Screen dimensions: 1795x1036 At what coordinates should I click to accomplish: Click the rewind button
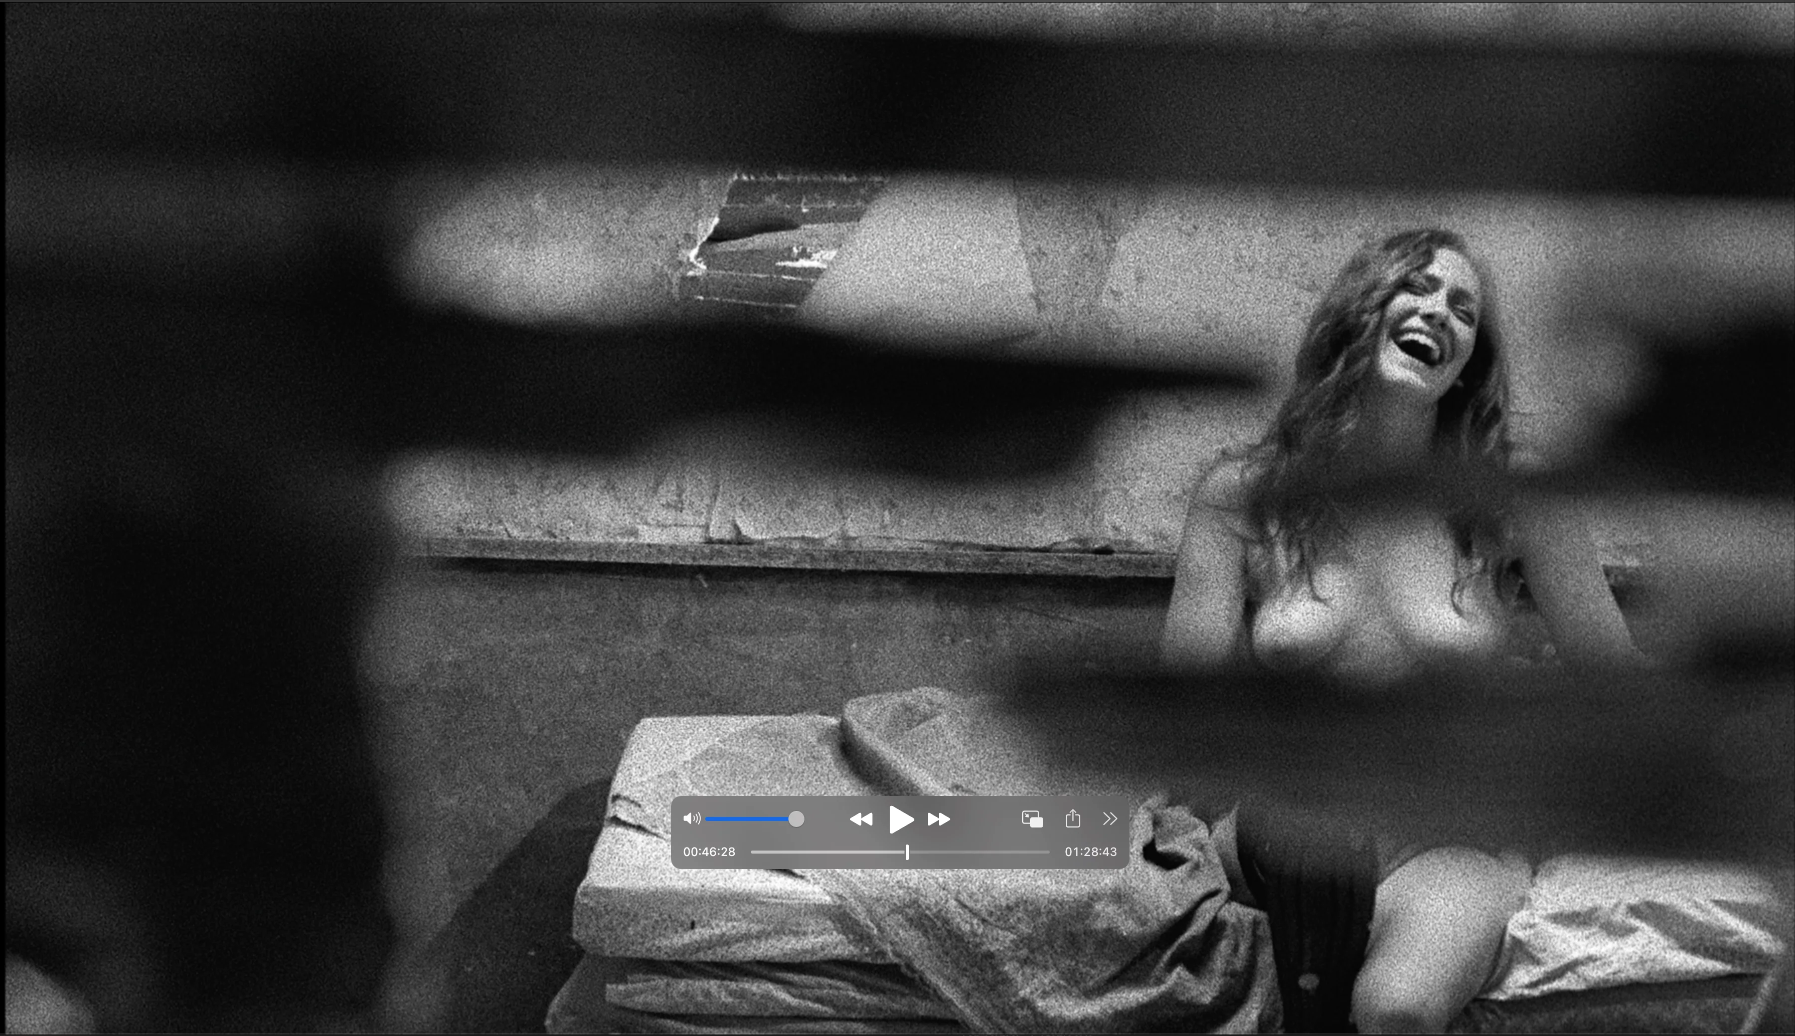[x=862, y=819]
